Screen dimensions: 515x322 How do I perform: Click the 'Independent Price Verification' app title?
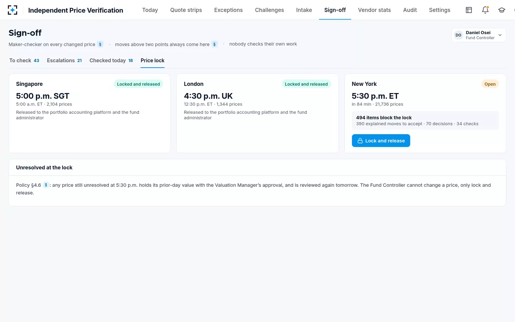click(x=75, y=10)
